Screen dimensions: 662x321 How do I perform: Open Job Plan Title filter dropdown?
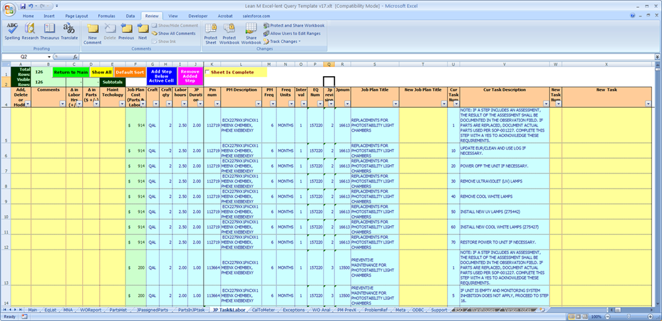395,104
